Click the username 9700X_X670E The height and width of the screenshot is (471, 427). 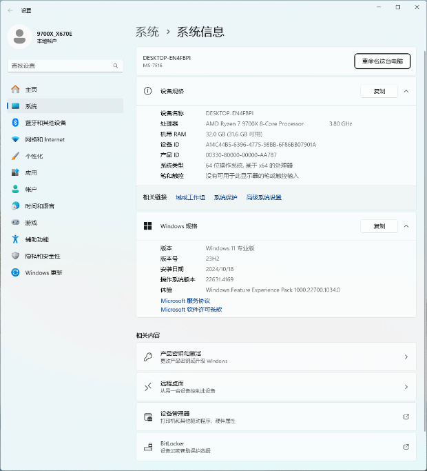point(54,34)
